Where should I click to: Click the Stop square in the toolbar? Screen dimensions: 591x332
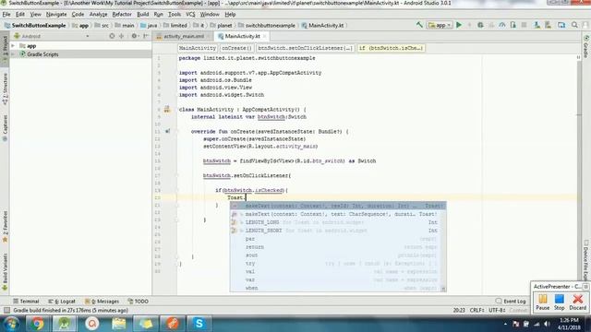524,25
